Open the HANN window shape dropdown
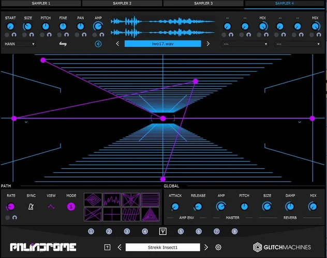Viewport: 327px width, 258px height. coord(19,44)
